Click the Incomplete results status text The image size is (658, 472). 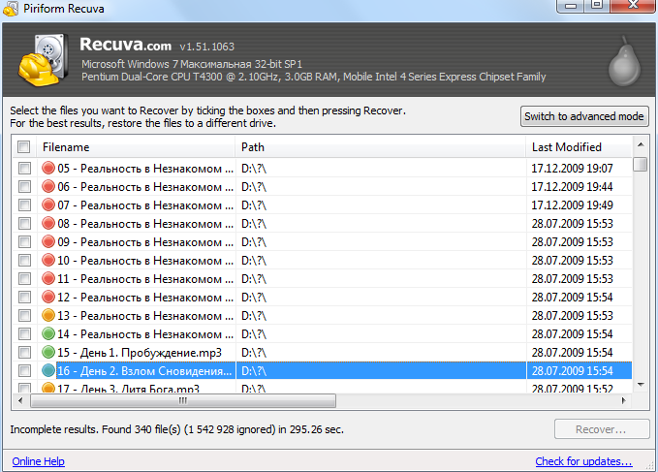(176, 429)
